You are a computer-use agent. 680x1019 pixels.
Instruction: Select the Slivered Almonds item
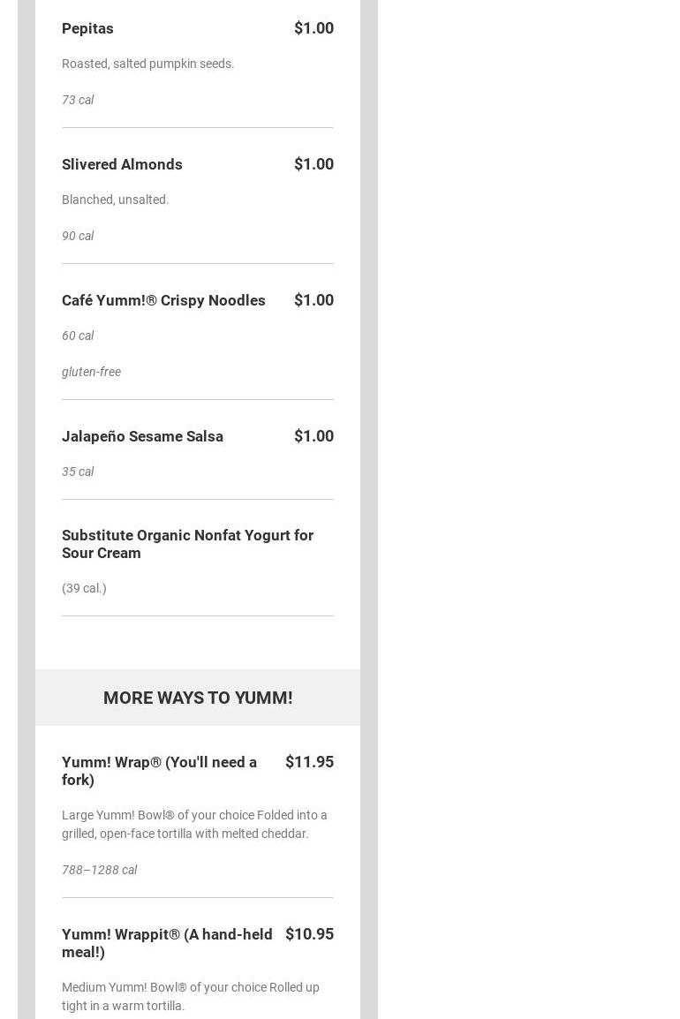click(x=122, y=164)
